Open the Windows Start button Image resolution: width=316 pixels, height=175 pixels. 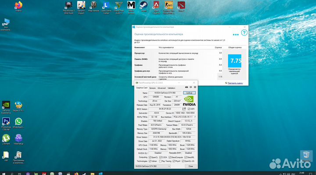4,173
